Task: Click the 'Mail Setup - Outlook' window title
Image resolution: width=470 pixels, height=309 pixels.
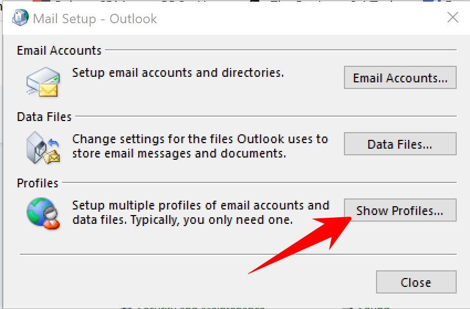Action: (95, 19)
